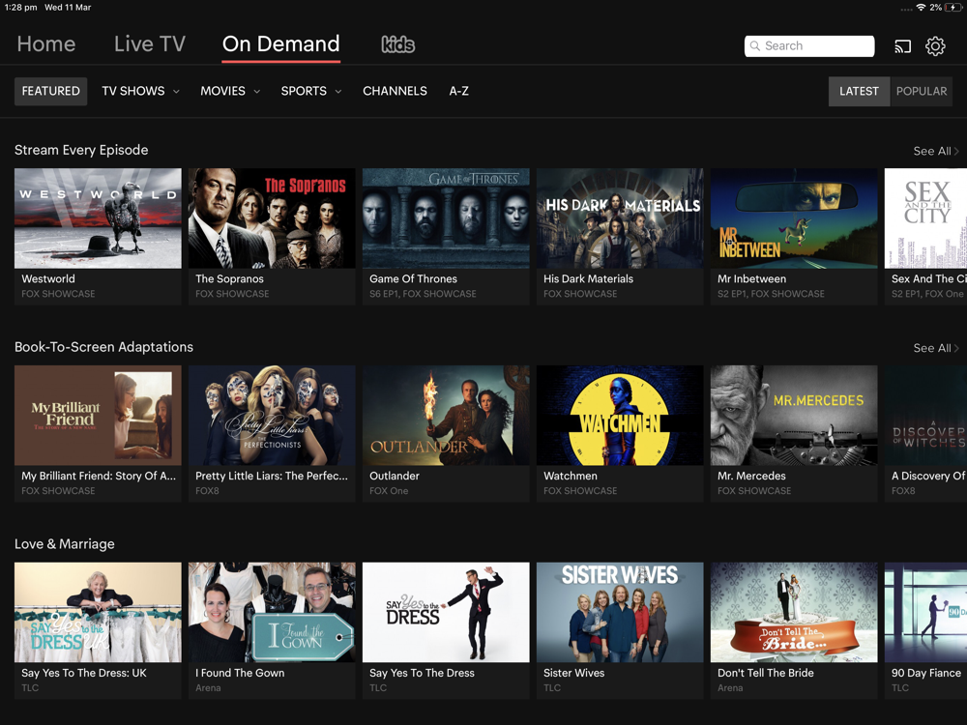
Task: Open the Mr. Mercedes poster
Action: click(x=794, y=416)
